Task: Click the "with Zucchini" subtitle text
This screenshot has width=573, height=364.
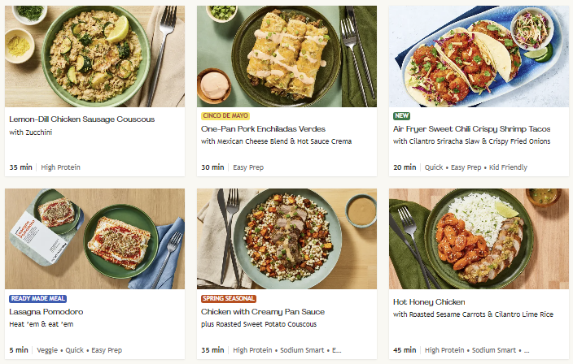Action: 30,132
